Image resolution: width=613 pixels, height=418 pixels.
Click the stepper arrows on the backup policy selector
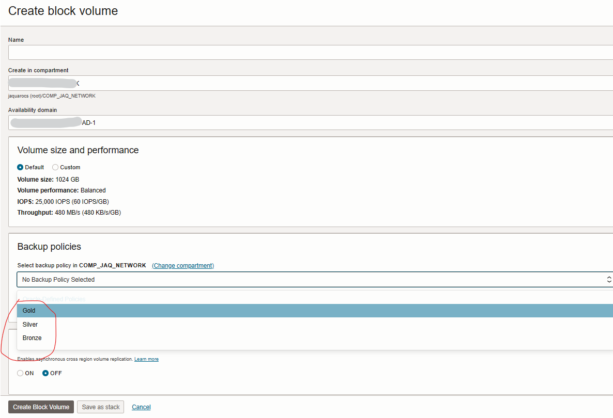[x=609, y=279]
